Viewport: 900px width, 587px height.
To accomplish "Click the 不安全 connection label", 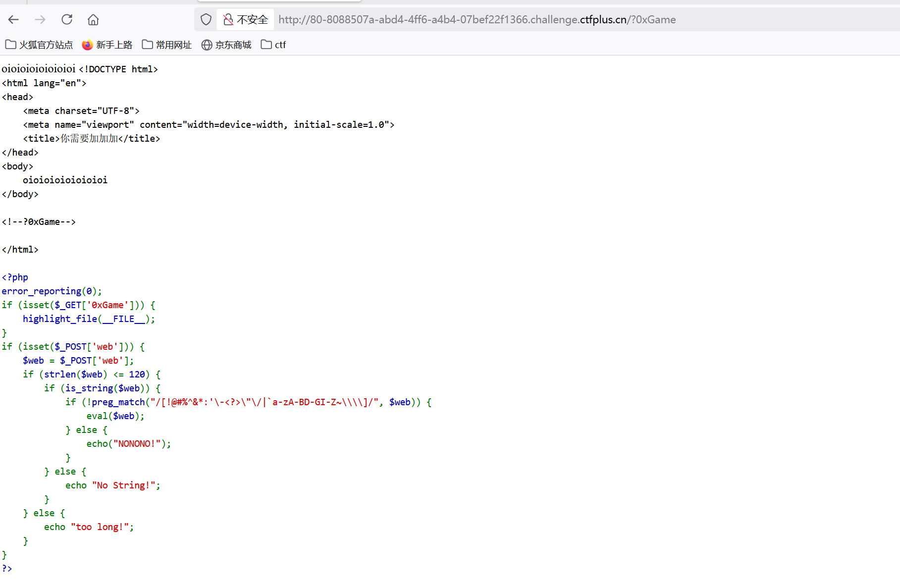I will pos(252,20).
